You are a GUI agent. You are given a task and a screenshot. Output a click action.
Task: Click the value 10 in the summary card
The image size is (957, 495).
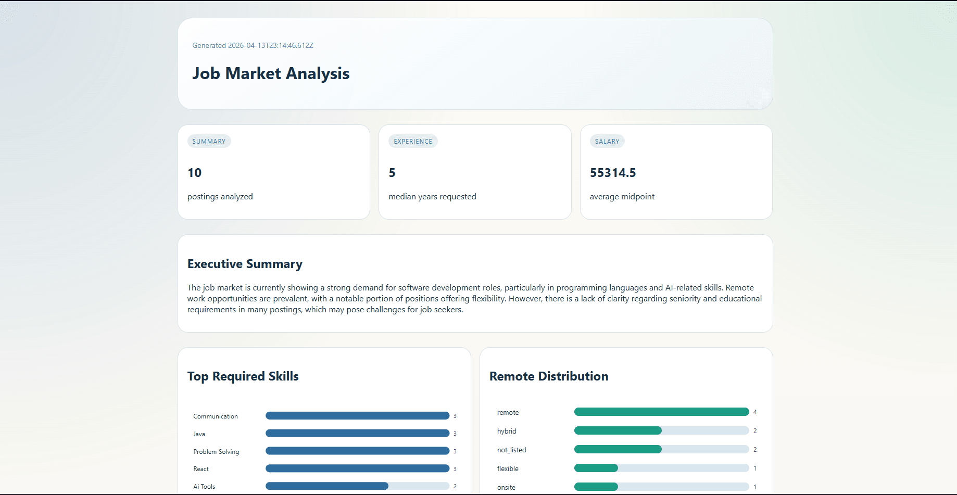[x=194, y=173]
